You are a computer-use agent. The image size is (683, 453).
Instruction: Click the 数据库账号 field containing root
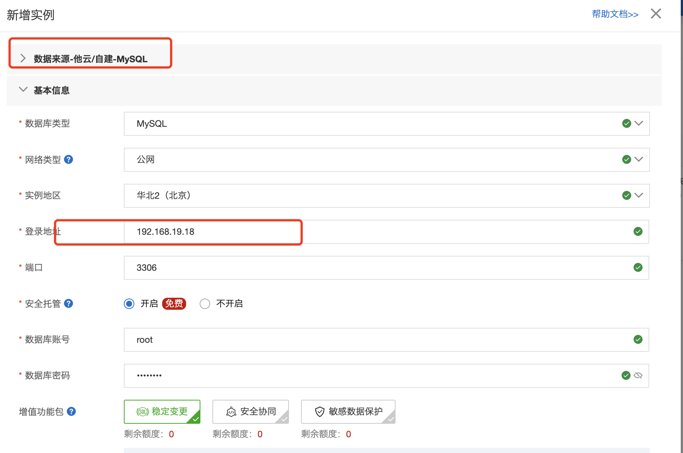[387, 340]
